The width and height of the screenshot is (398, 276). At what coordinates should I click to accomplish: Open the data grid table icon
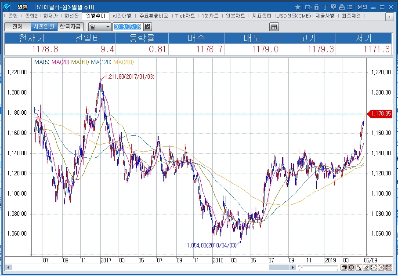point(274,27)
